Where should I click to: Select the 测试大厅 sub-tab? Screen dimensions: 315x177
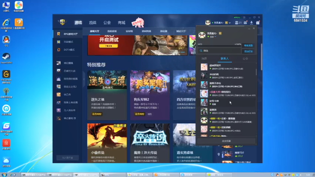tap(181, 31)
